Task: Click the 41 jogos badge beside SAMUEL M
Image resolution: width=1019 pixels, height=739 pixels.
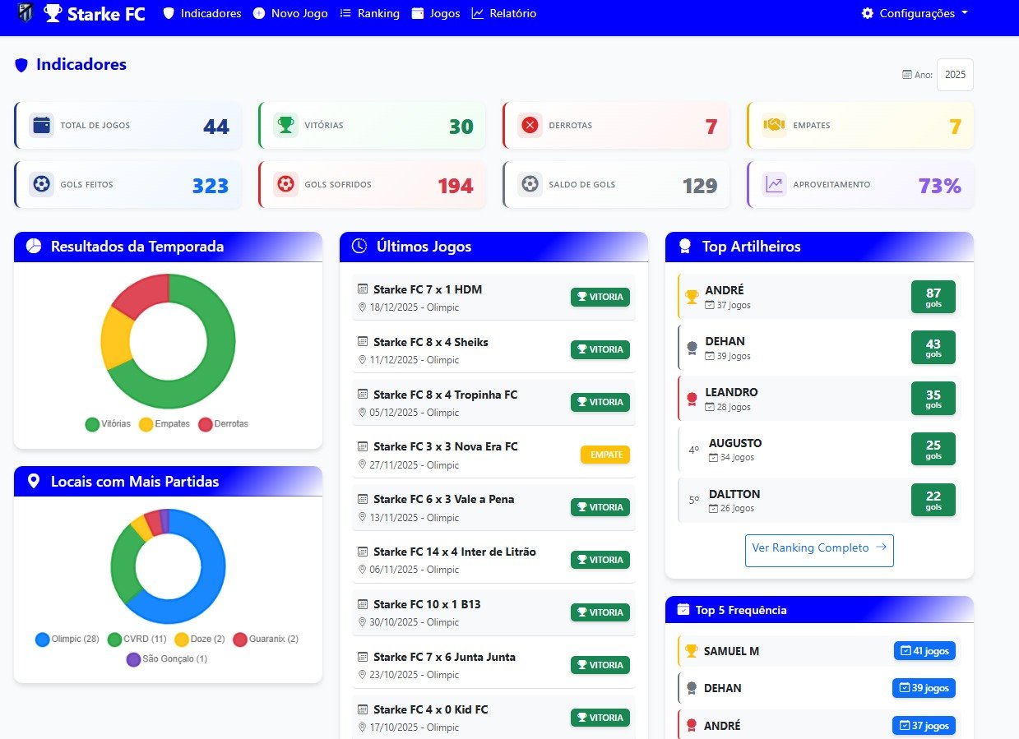Action: (924, 650)
